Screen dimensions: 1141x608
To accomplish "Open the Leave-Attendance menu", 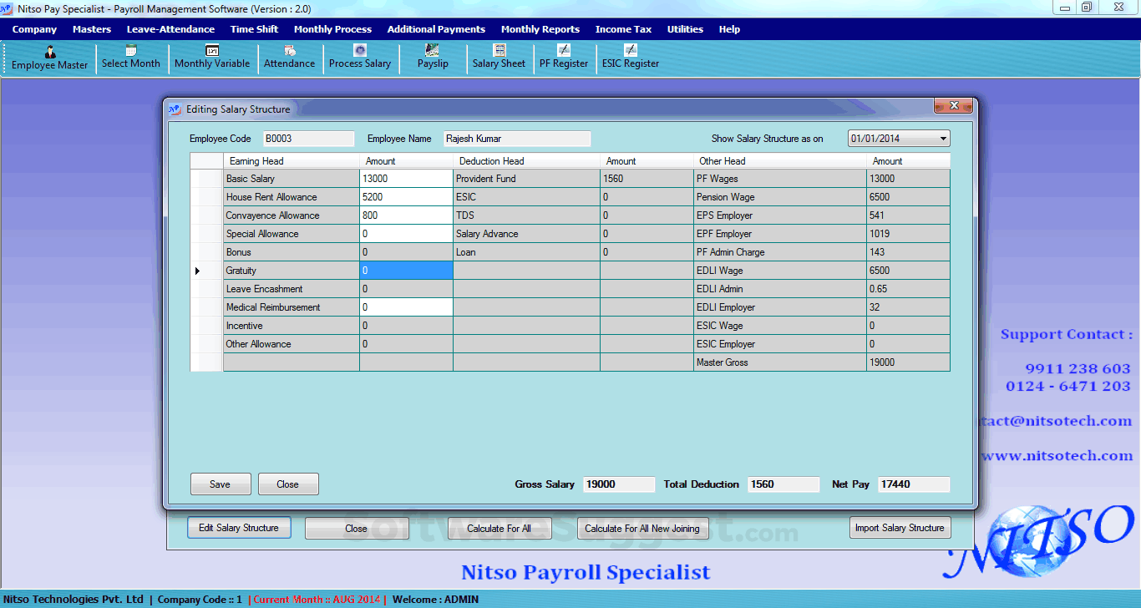I will click(x=170, y=29).
